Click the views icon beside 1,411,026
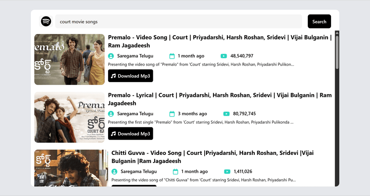Screen dimensions: 370x196 click(227, 171)
